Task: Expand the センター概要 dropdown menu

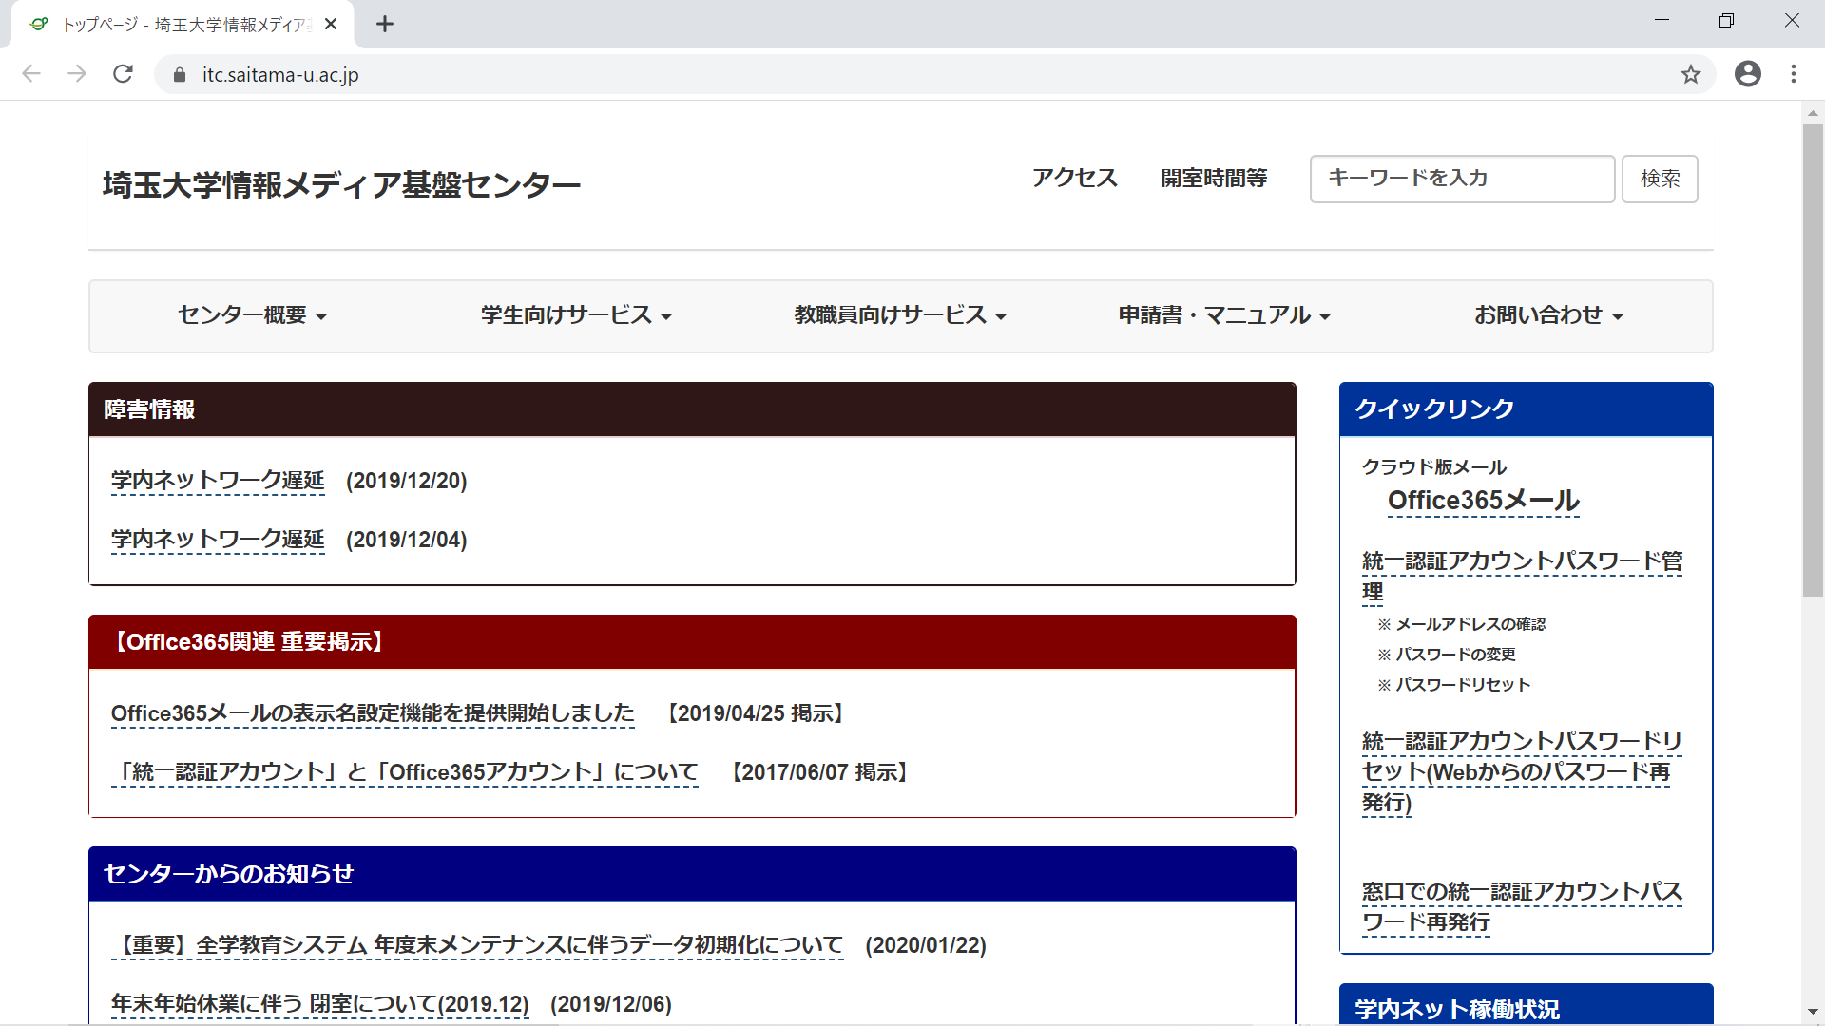Action: (253, 315)
